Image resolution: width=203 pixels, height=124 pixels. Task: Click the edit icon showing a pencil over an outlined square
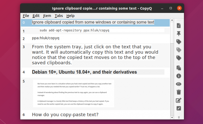coord(179,100)
